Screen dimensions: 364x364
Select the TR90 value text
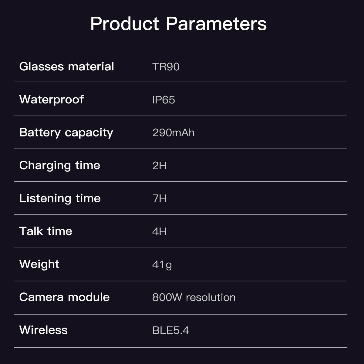(166, 67)
